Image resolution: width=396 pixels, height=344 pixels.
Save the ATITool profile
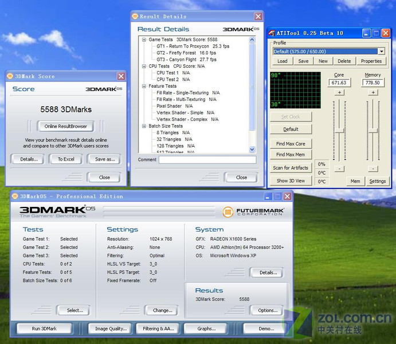point(303,61)
